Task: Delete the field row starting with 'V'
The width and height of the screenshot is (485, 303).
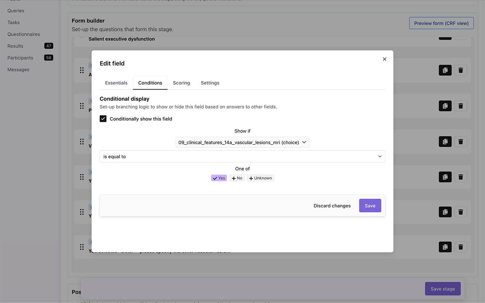Action: pos(461,142)
